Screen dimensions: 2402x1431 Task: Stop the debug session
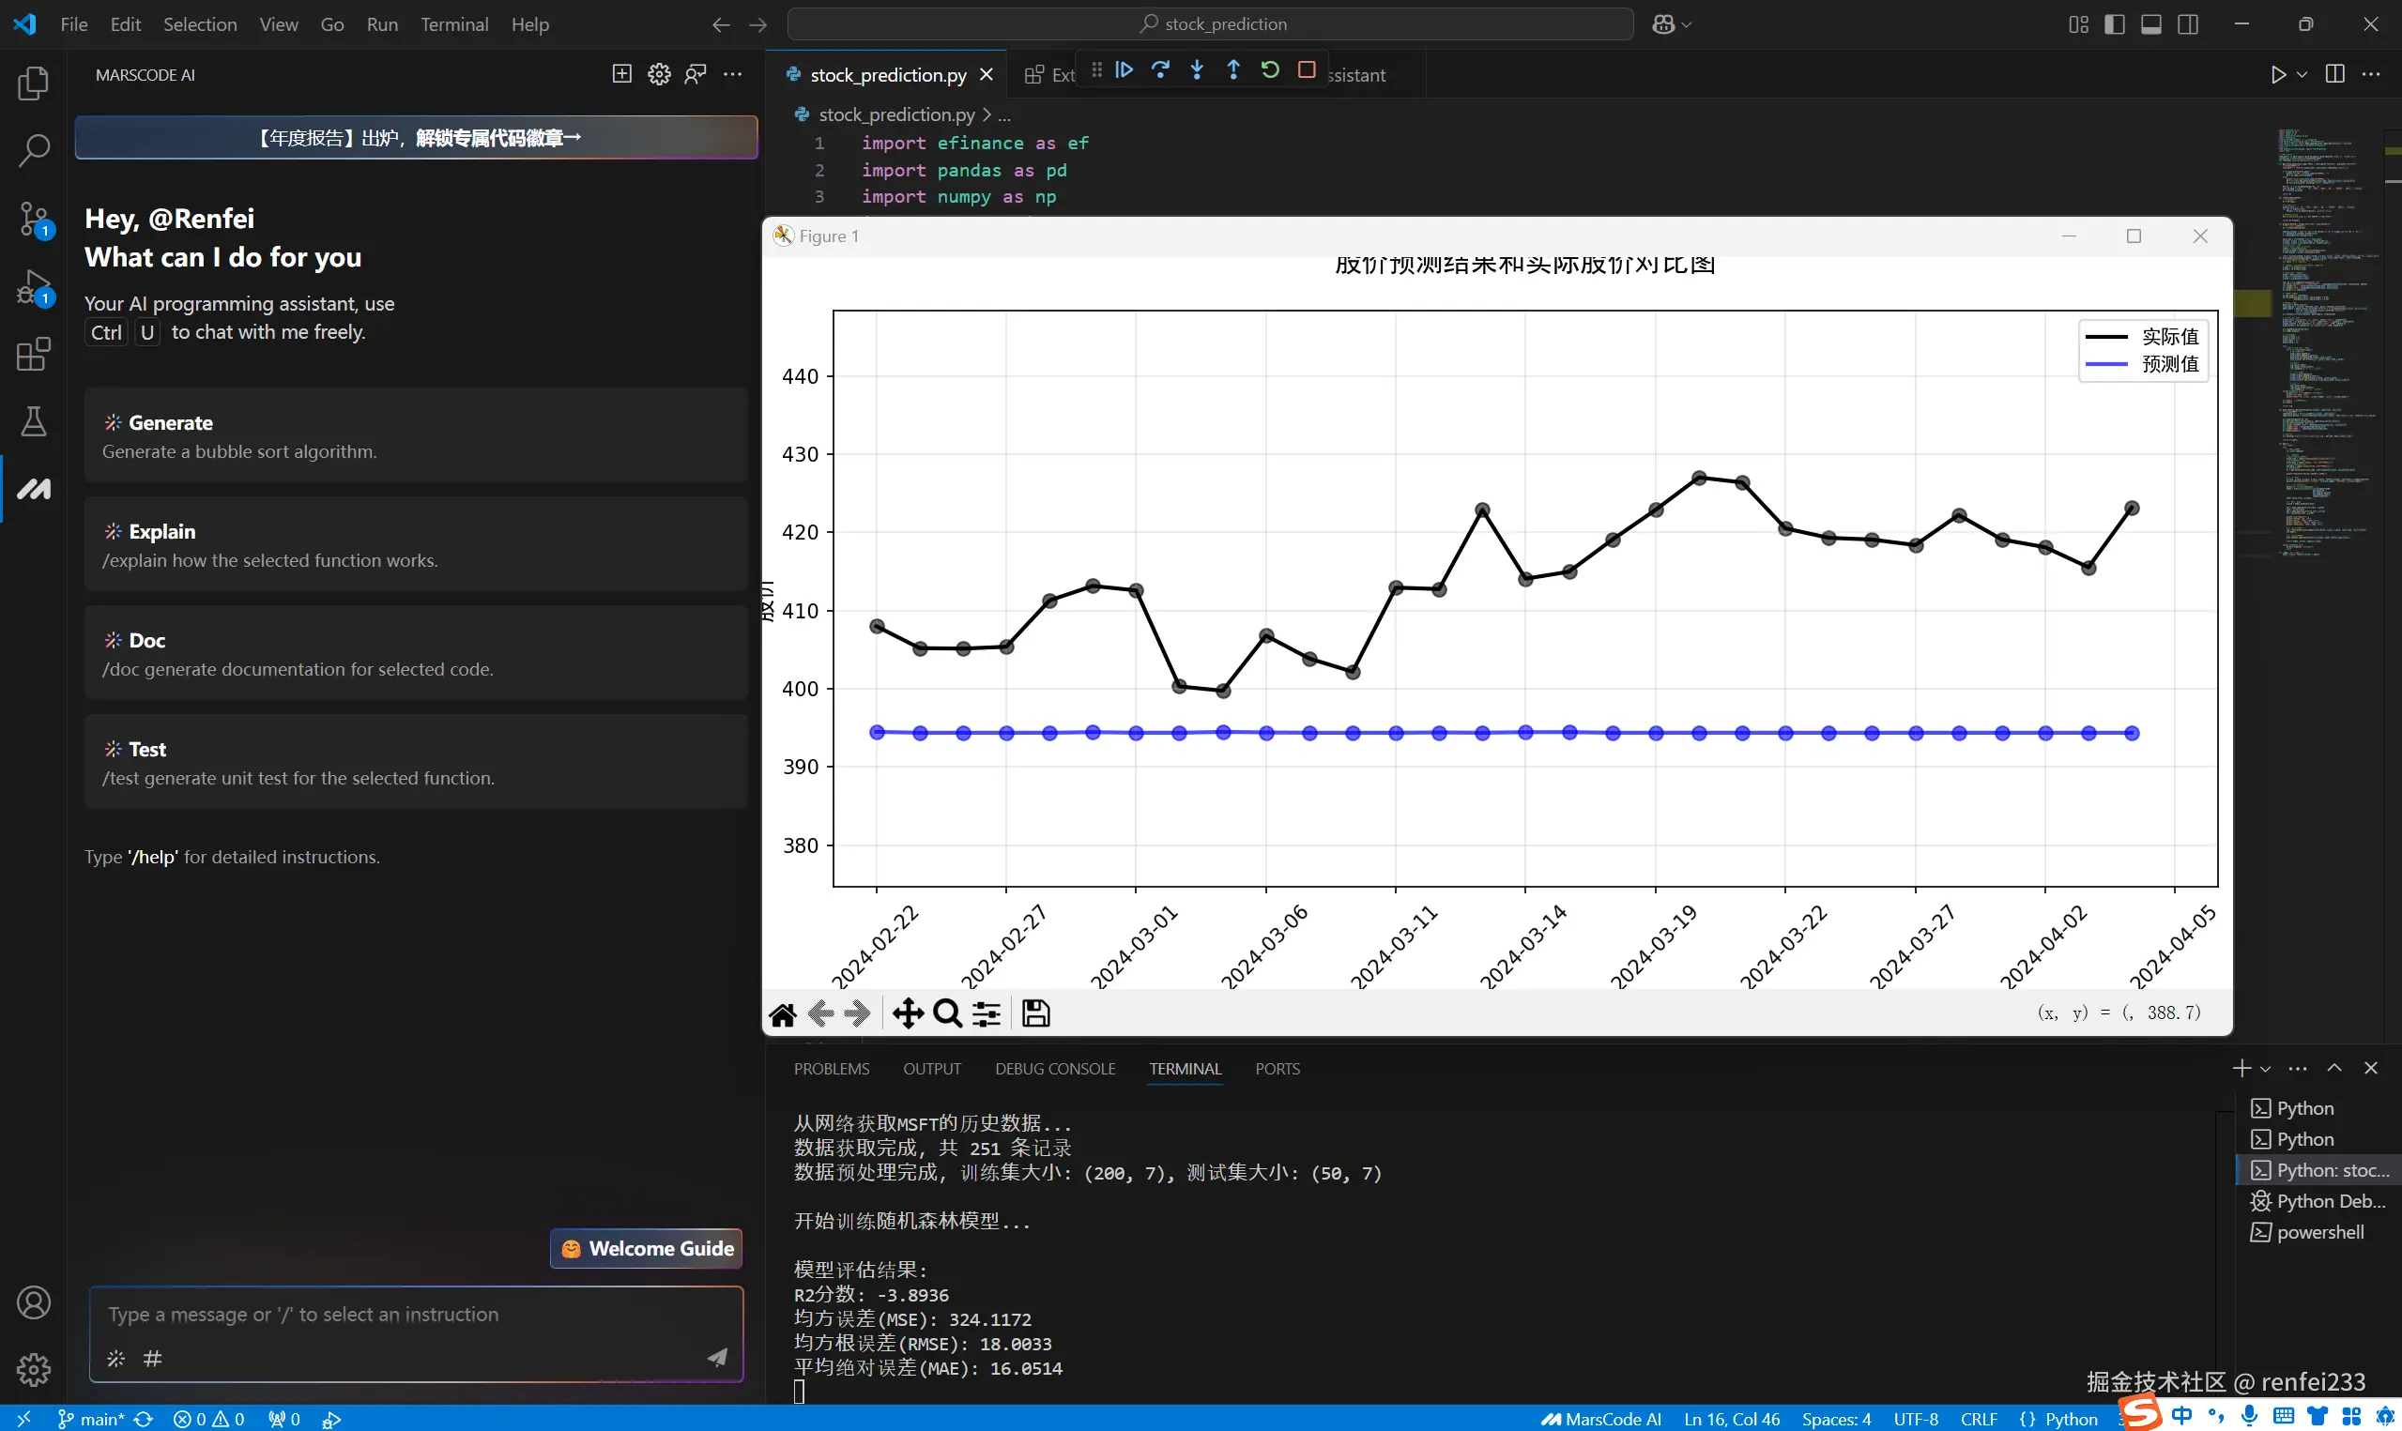(x=1307, y=69)
